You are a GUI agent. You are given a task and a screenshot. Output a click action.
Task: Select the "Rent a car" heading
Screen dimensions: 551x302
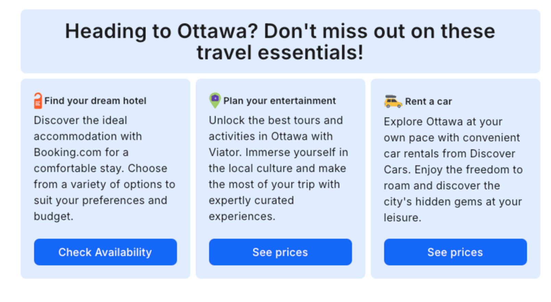pos(428,101)
